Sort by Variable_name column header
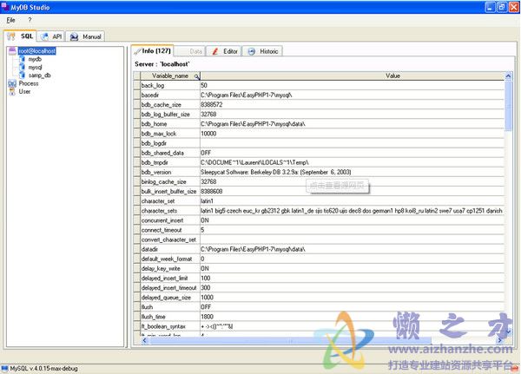This screenshot has width=521, height=374. (170, 75)
